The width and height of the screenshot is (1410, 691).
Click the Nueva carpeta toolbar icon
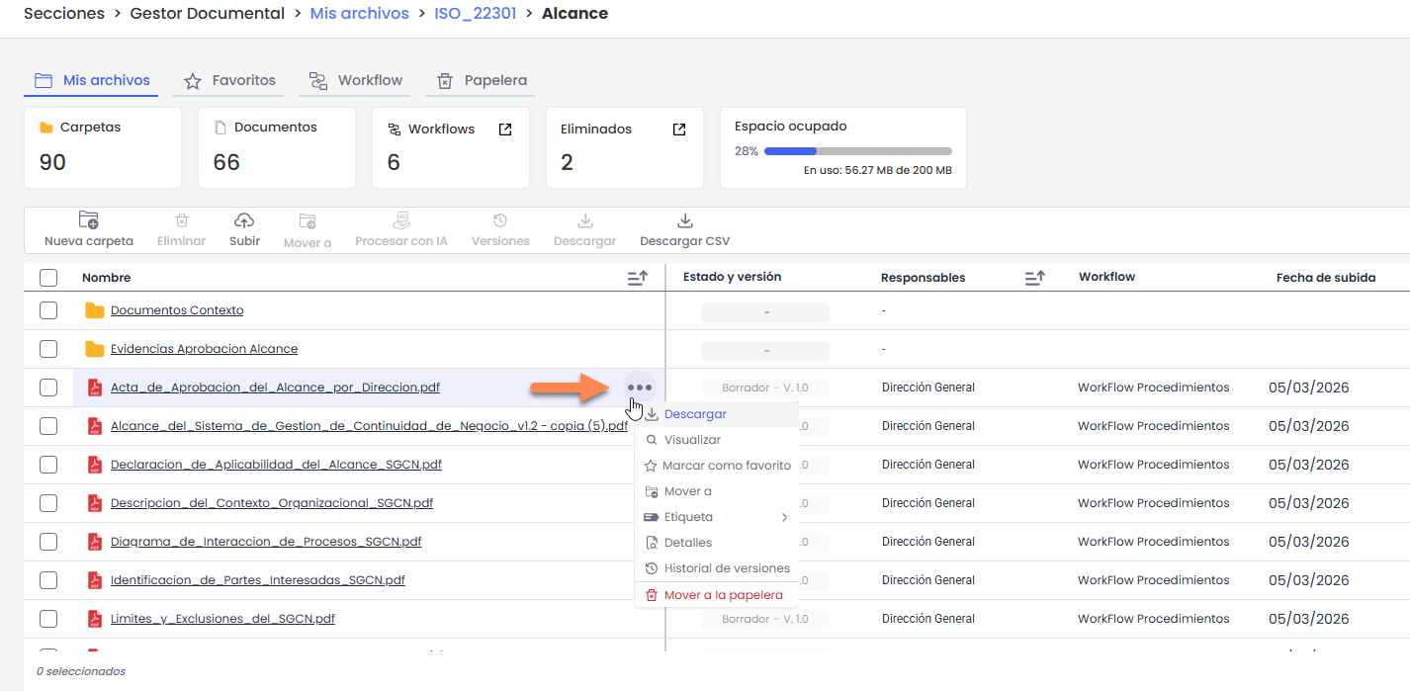point(88,221)
